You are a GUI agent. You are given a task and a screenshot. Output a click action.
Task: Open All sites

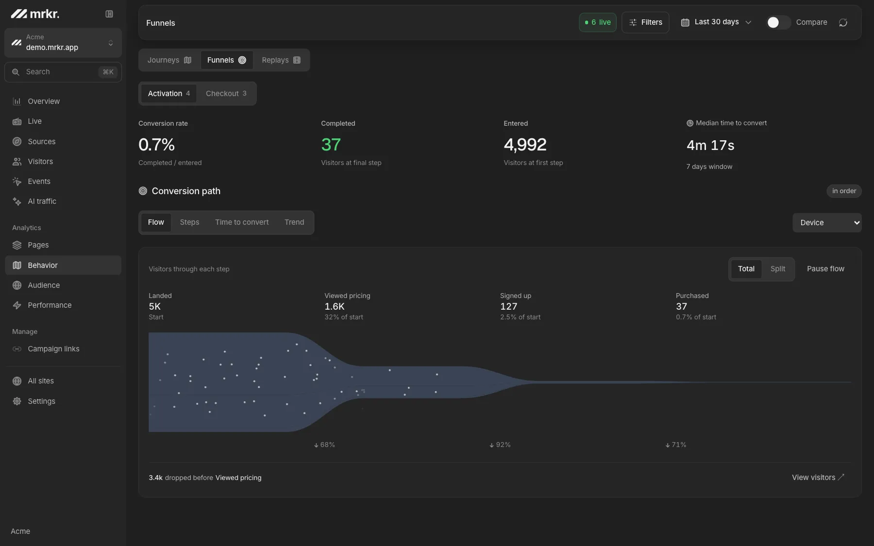(63, 381)
